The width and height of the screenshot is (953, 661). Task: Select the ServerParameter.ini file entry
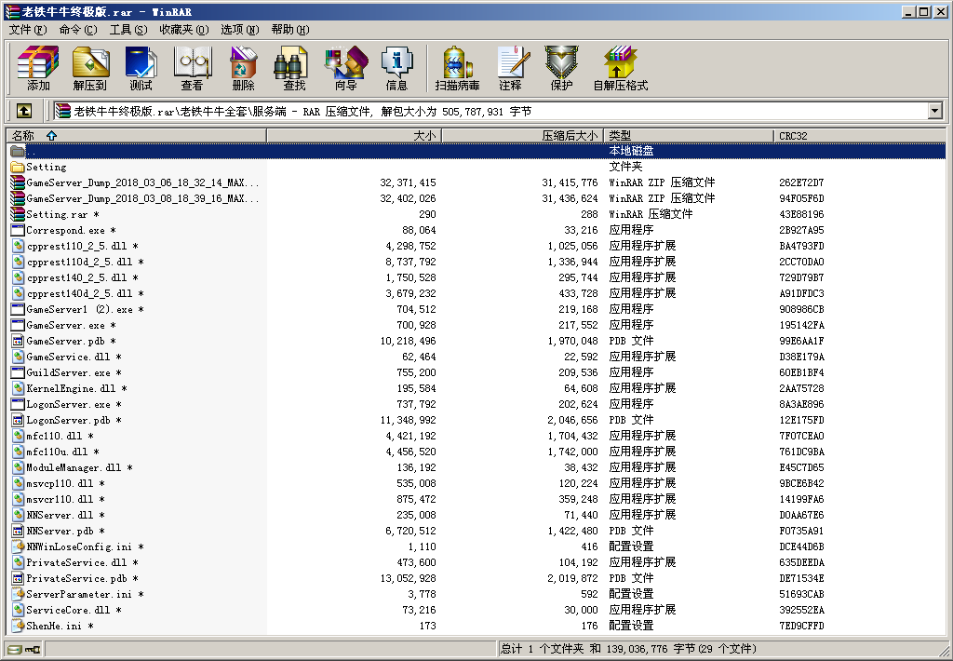pos(78,594)
